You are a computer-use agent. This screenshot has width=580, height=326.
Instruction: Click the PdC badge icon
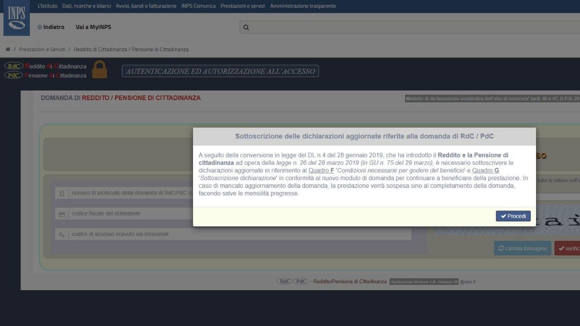14,75
